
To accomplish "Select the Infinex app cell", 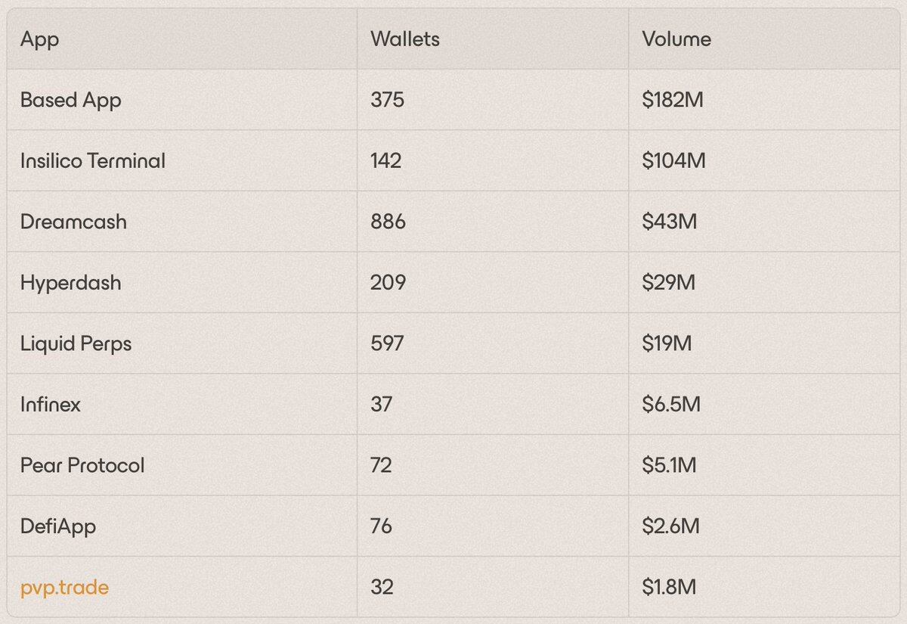I will pyautogui.click(x=50, y=405).
